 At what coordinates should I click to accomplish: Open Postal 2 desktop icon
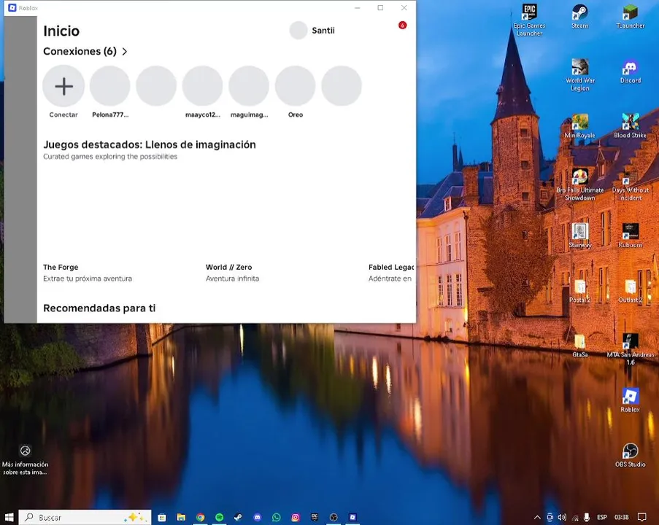coord(580,291)
